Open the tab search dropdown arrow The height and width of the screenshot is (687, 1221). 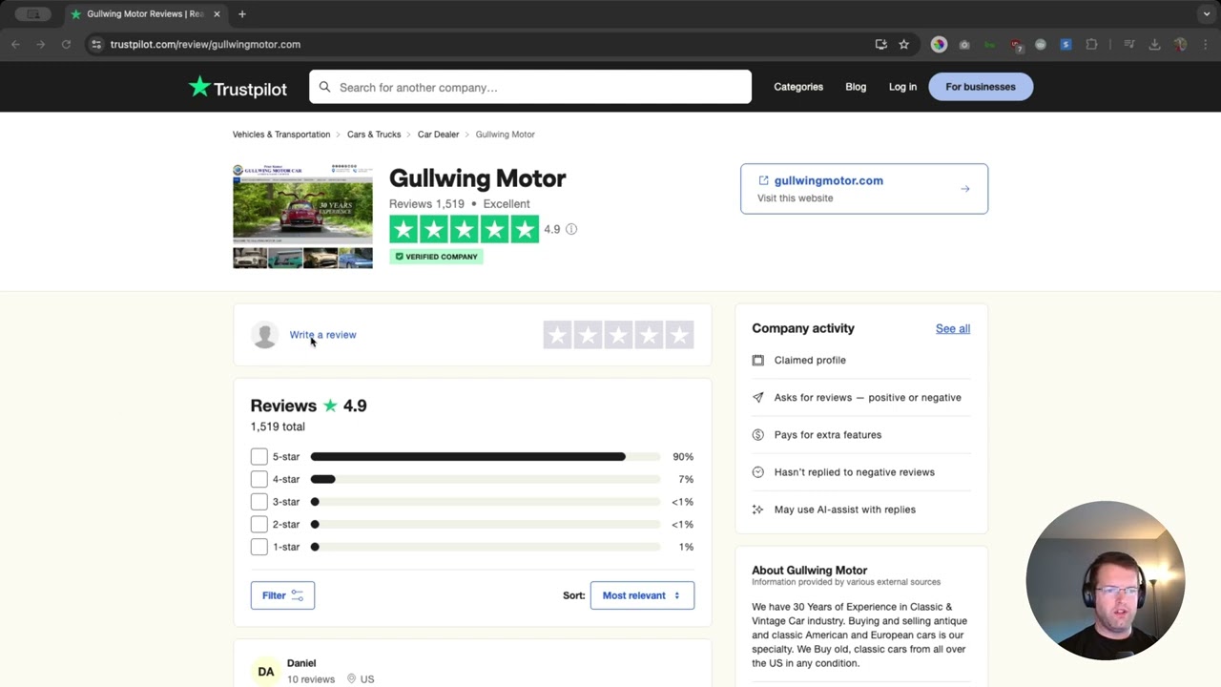(1207, 14)
